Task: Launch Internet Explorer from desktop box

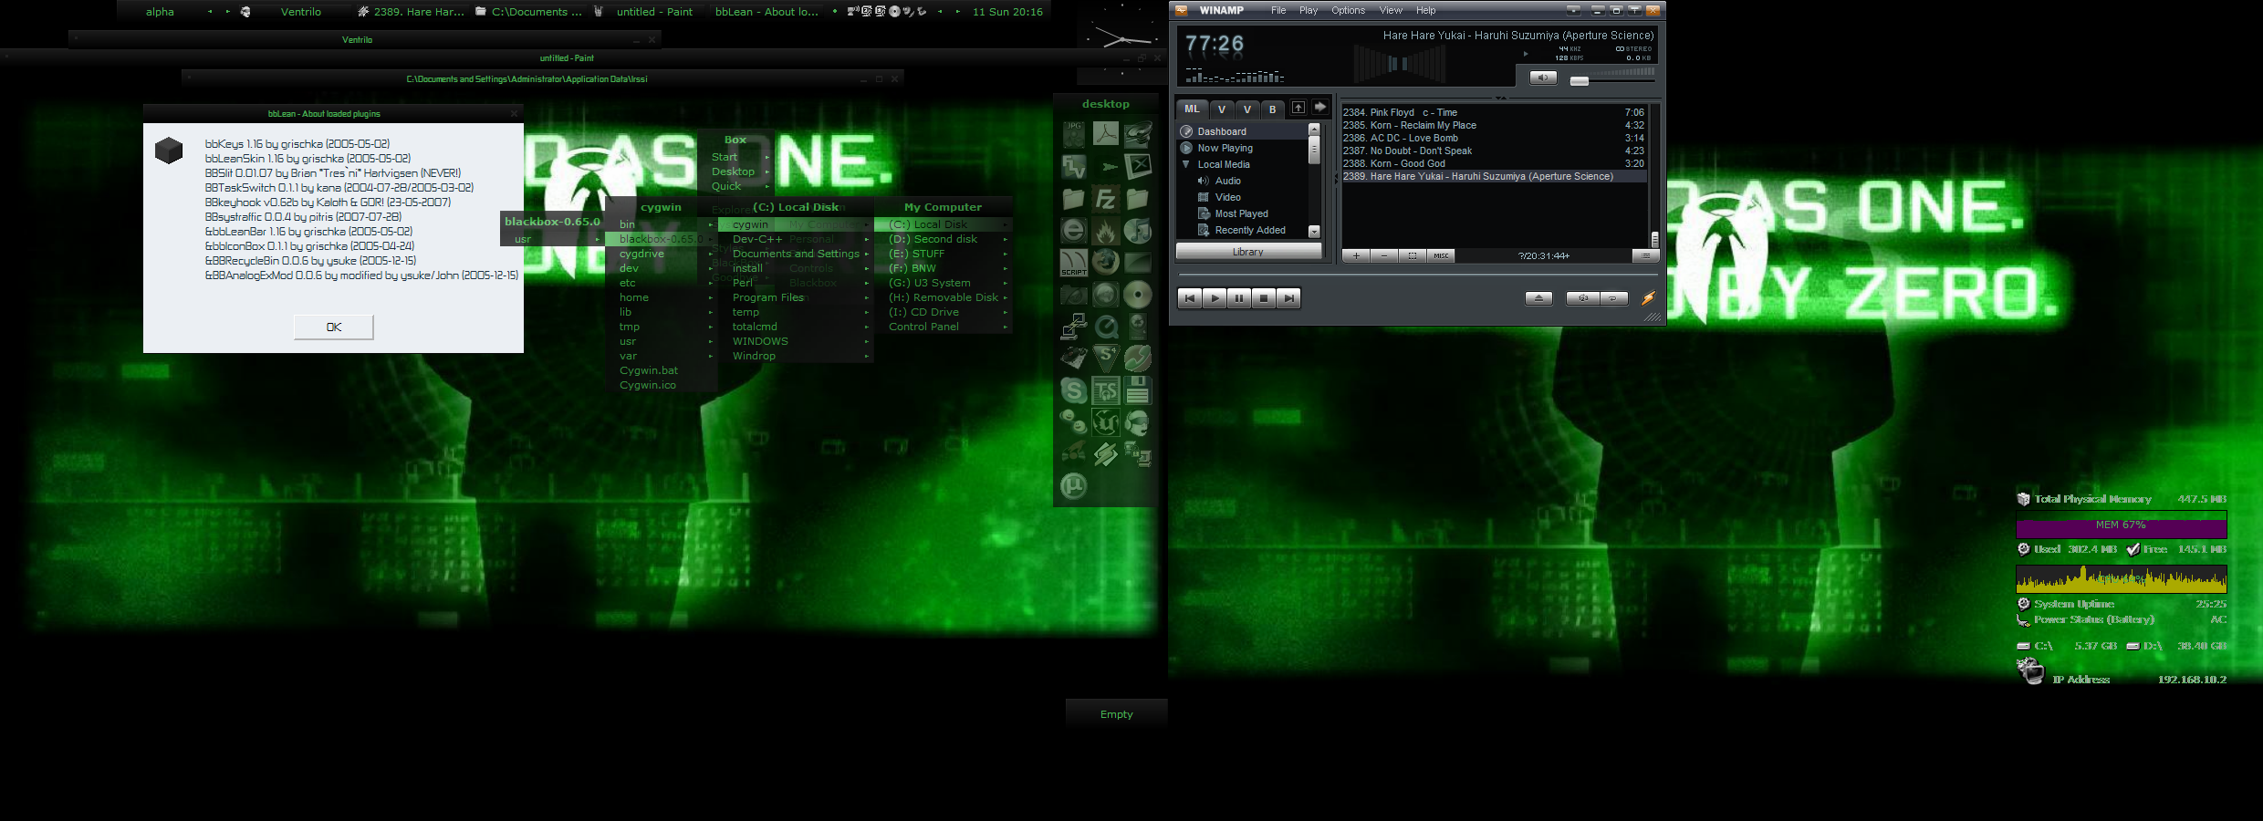Action: pyautogui.click(x=1074, y=231)
